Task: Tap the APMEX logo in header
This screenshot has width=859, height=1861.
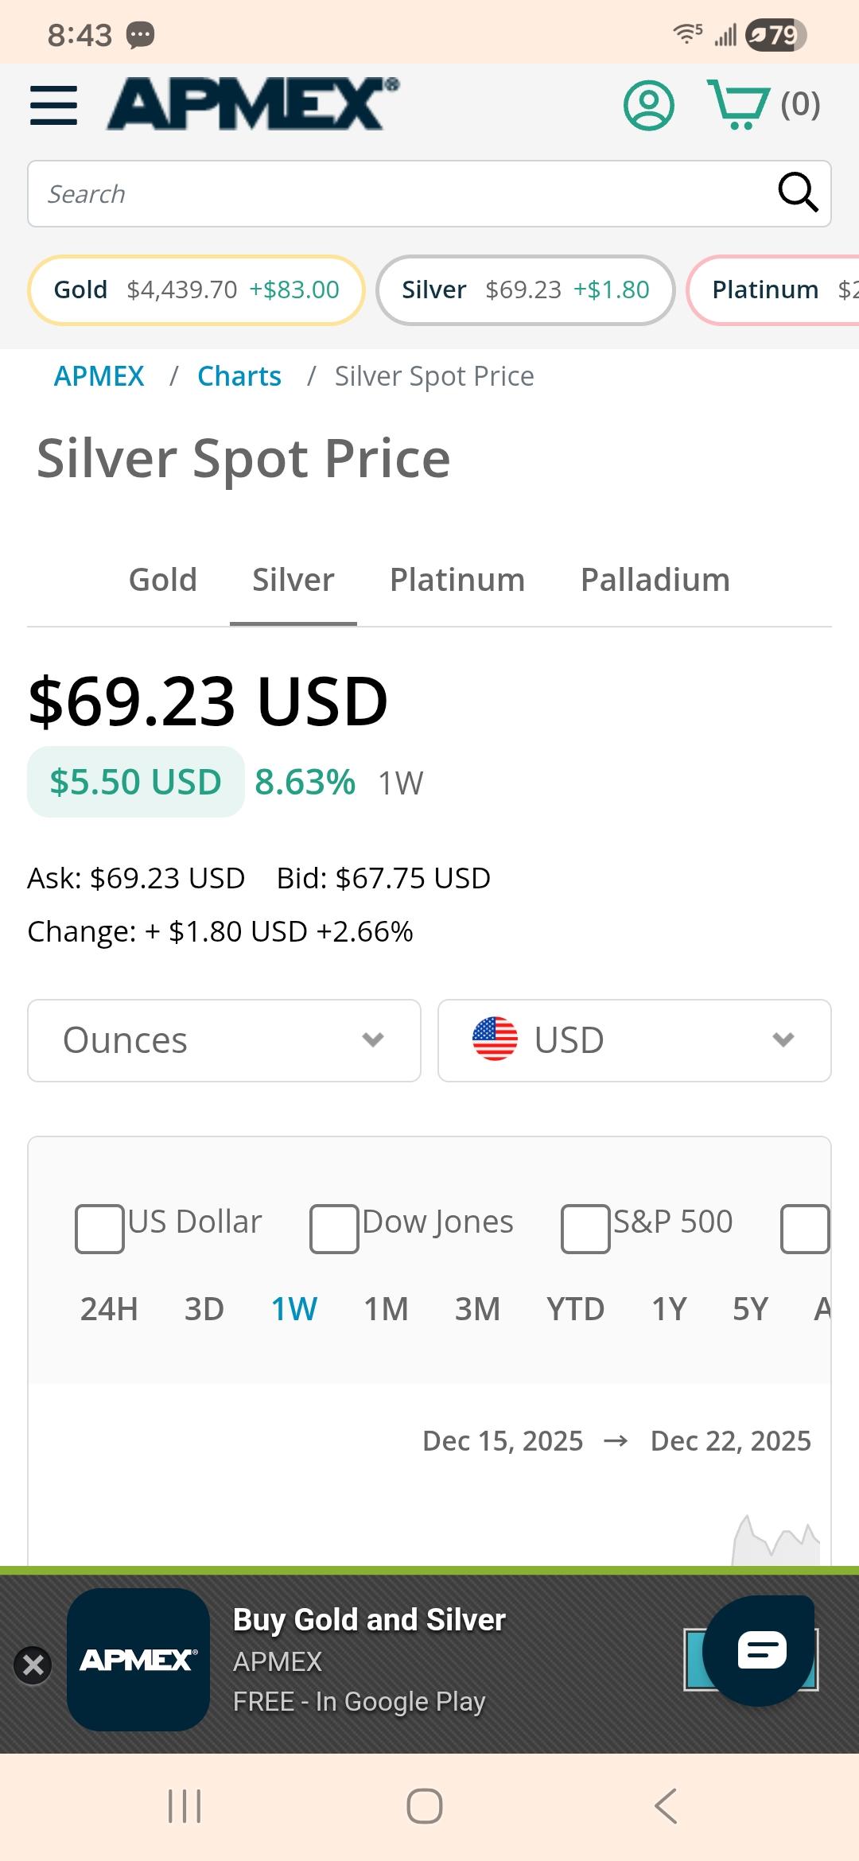Action: click(253, 104)
